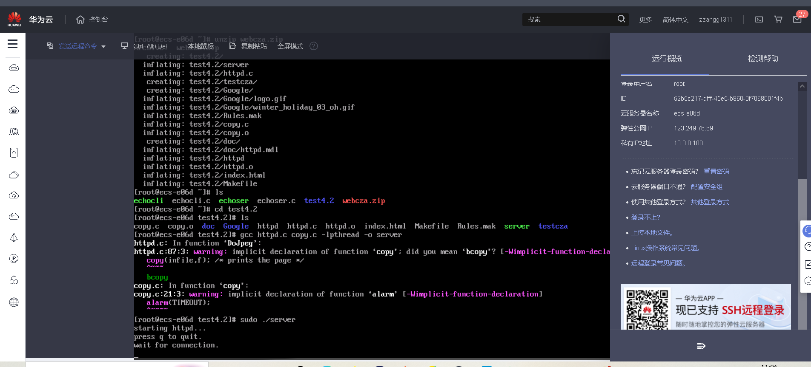This screenshot has height=367, width=811.
Task: Open the 远程登录常见问题 link
Action: tap(658, 263)
